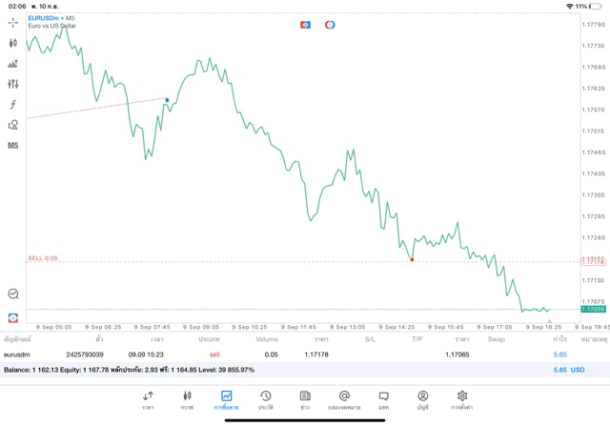Open the การตั้งค่า settings tab
The image size is (610, 426).
461,398
